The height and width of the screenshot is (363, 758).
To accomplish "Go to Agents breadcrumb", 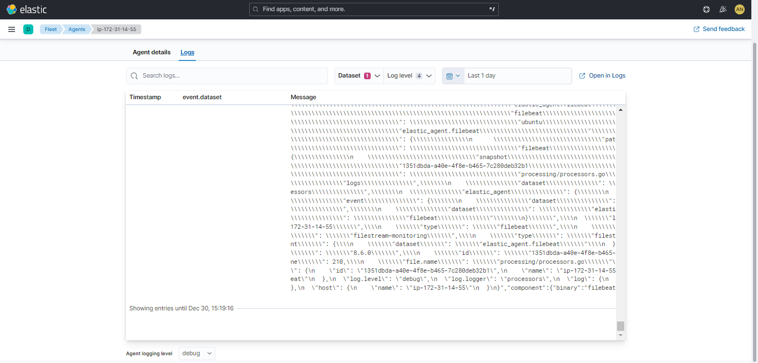I will coord(77,29).
